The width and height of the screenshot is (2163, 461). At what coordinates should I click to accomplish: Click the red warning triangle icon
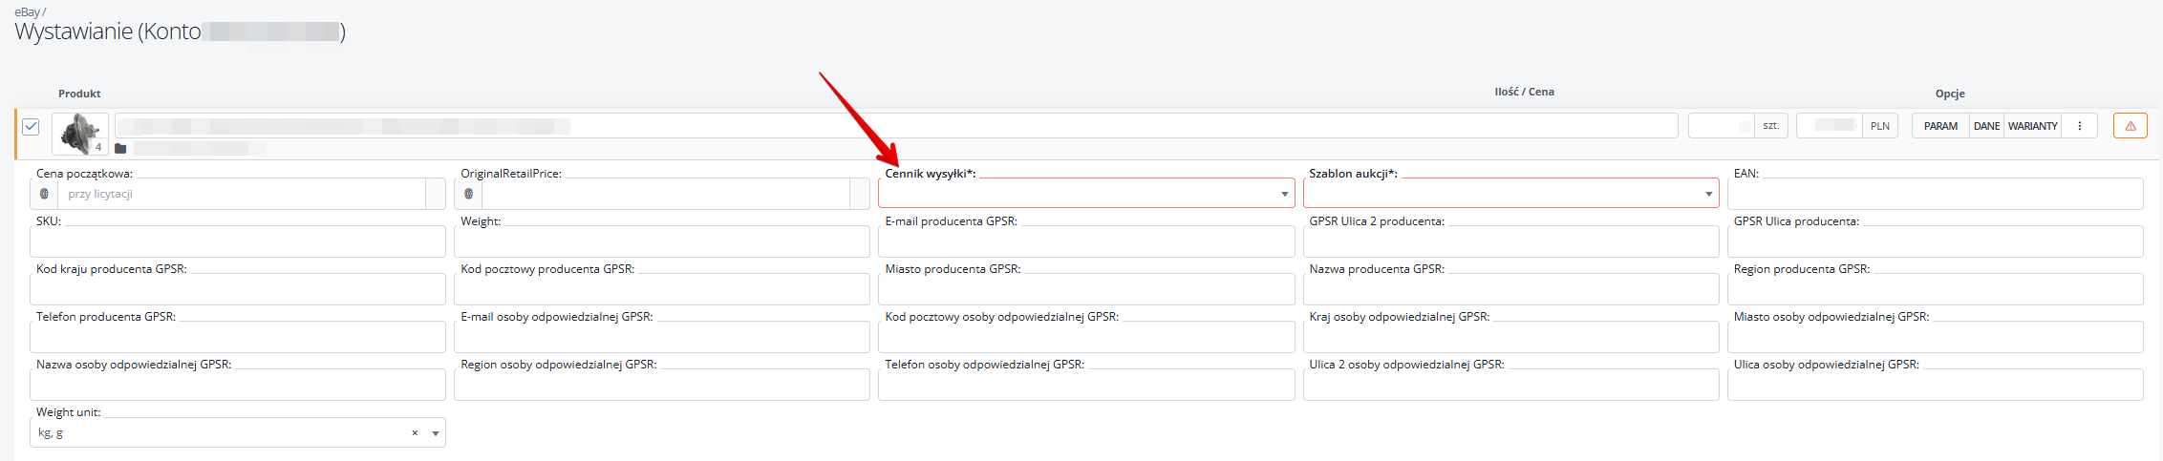tap(2130, 126)
